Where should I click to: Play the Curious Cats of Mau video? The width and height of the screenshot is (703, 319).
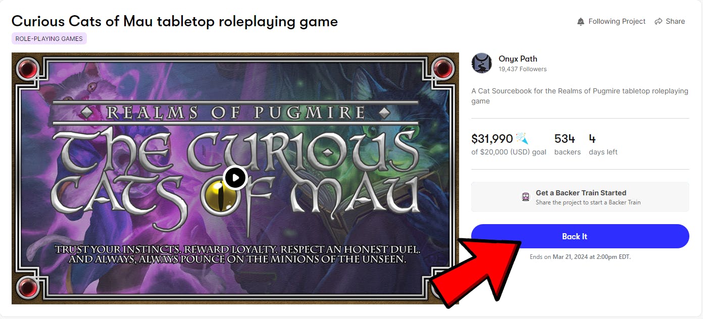235,178
